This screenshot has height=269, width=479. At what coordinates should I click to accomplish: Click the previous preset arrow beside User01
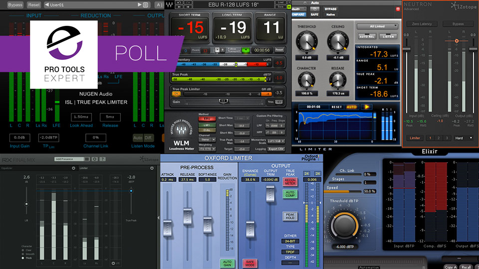coord(47,5)
